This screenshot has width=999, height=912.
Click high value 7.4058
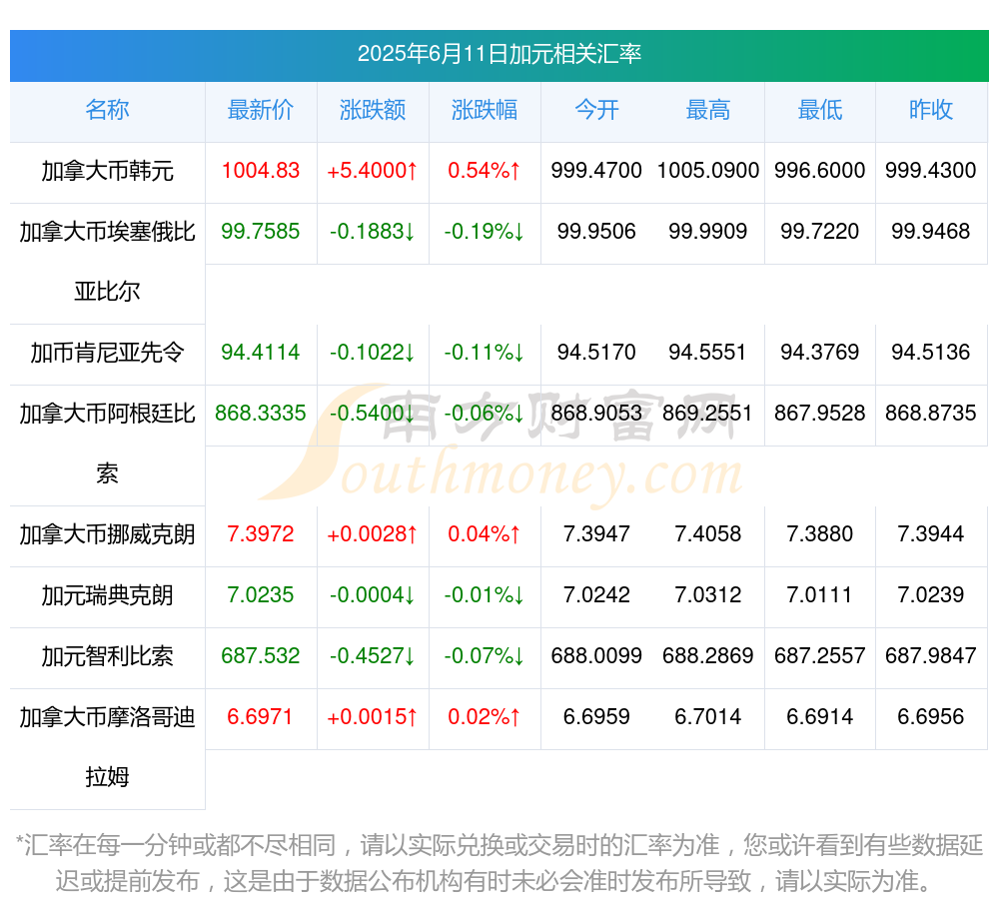[x=708, y=534]
